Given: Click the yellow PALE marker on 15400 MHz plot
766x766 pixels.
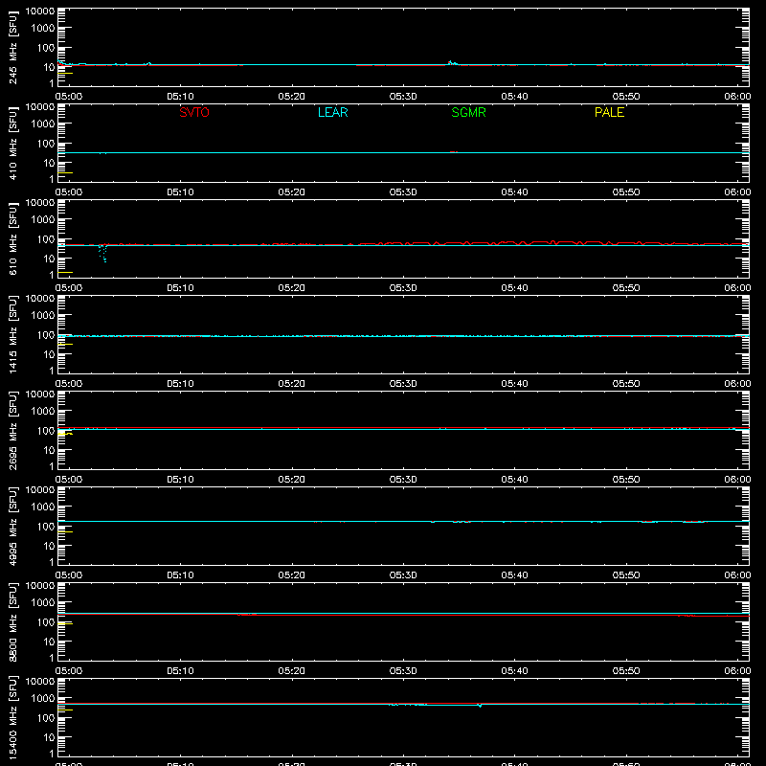Looking at the screenshot, I should pyautogui.click(x=65, y=710).
